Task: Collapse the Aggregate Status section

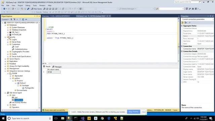Action: click(x=182, y=26)
